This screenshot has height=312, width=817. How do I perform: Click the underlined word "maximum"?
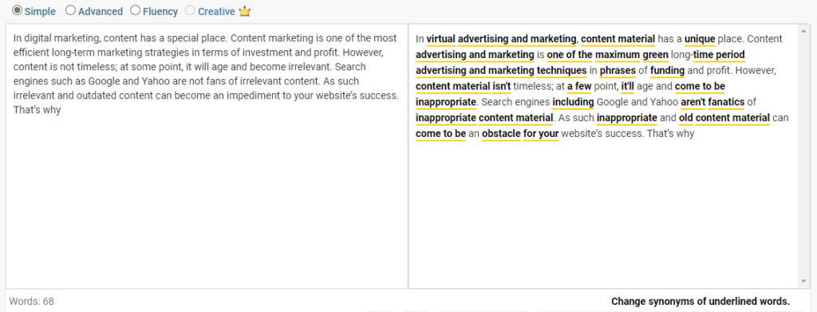pyautogui.click(x=617, y=55)
